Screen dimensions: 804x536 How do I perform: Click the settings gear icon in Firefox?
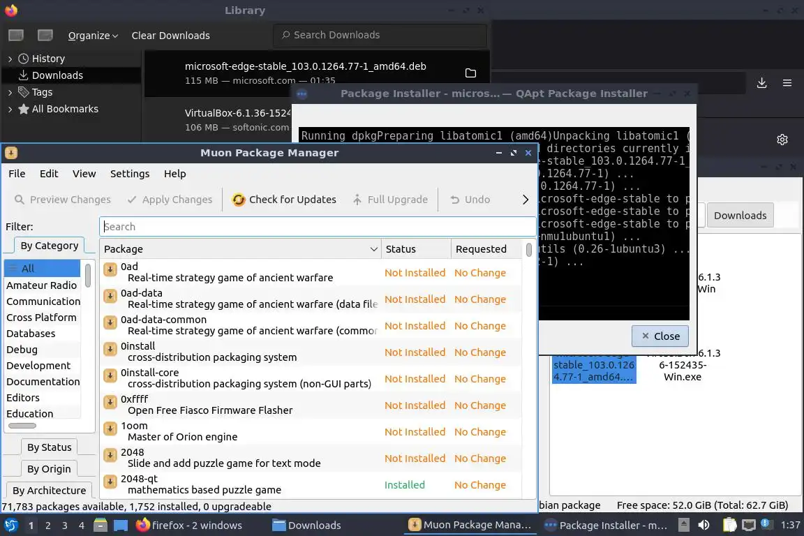(x=782, y=140)
